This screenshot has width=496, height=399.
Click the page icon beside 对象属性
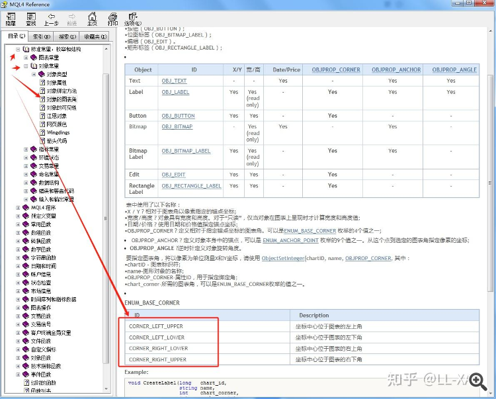coord(42,82)
